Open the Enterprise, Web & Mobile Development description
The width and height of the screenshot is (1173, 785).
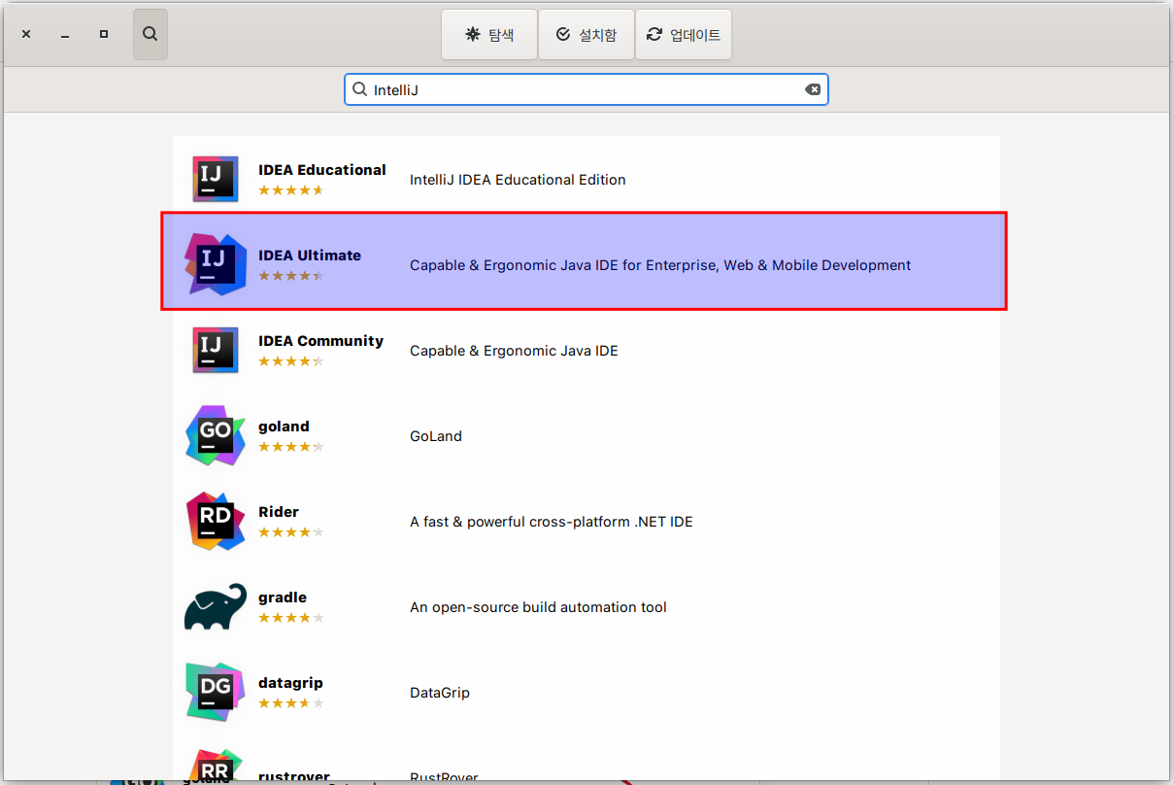click(660, 265)
